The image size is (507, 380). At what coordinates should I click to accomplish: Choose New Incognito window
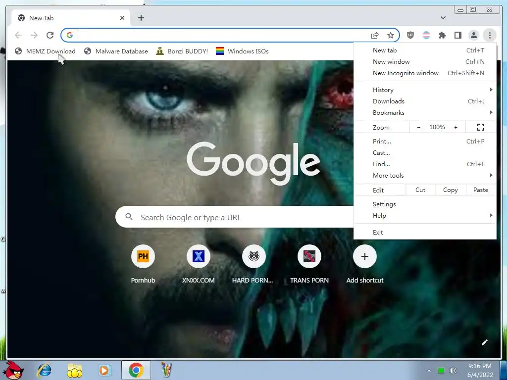point(425,73)
